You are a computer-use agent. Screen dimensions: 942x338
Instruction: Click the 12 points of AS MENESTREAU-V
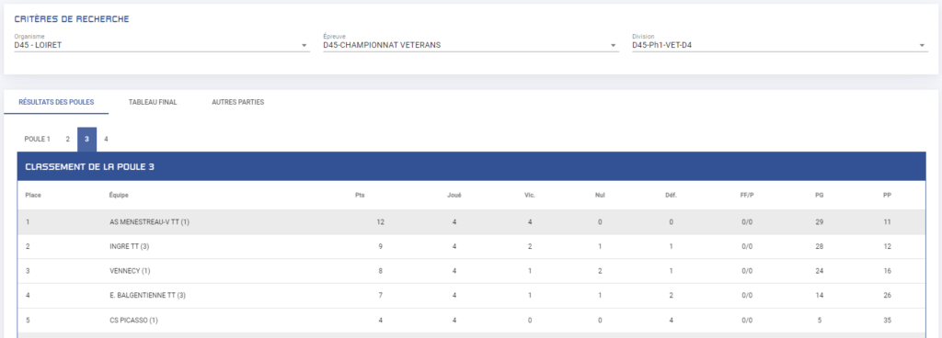[380, 222]
